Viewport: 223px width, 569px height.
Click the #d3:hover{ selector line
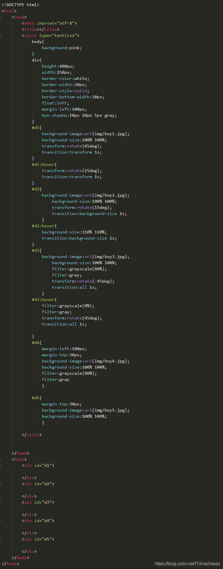44,300
